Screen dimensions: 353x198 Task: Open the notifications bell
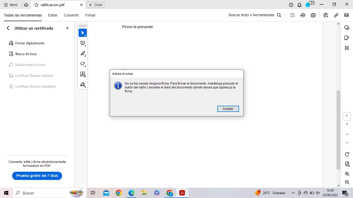(300, 5)
